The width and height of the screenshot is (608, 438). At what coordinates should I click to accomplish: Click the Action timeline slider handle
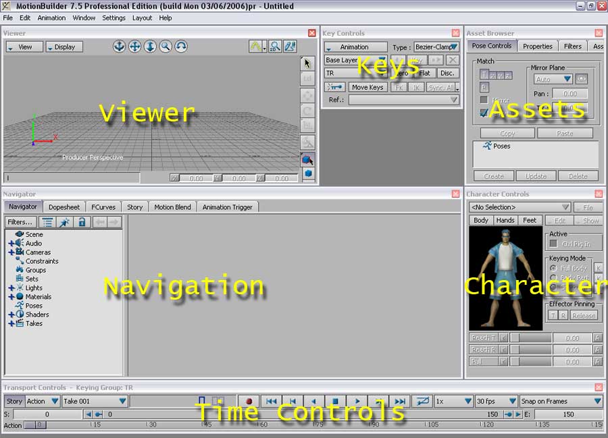click(40, 425)
